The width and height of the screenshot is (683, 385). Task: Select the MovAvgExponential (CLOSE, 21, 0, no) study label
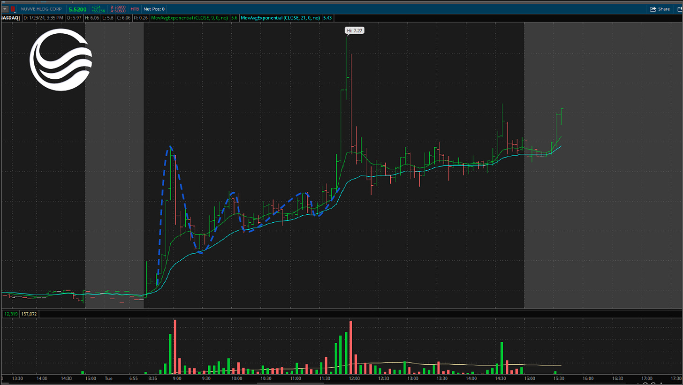[x=281, y=17]
